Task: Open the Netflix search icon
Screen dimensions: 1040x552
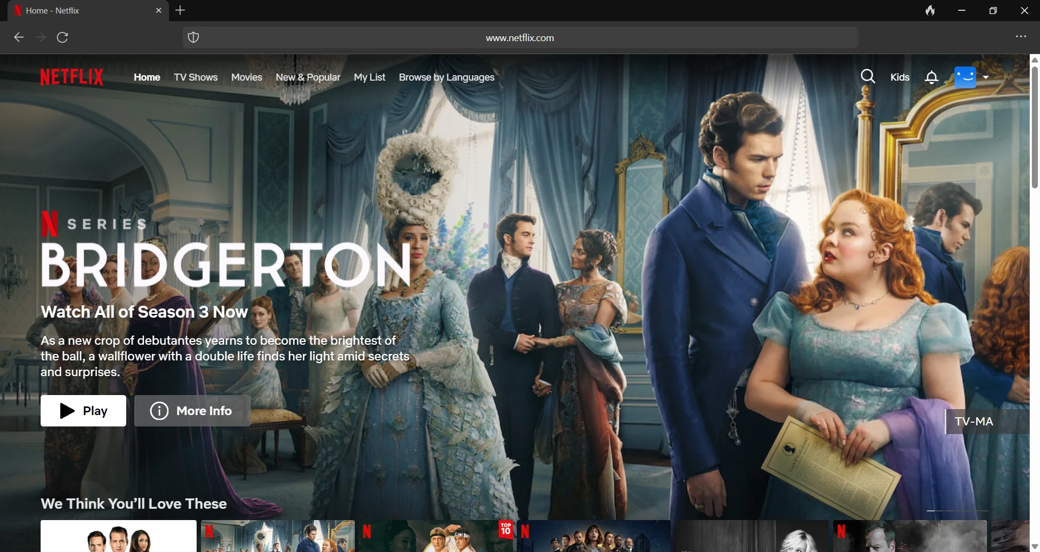Action: [868, 77]
